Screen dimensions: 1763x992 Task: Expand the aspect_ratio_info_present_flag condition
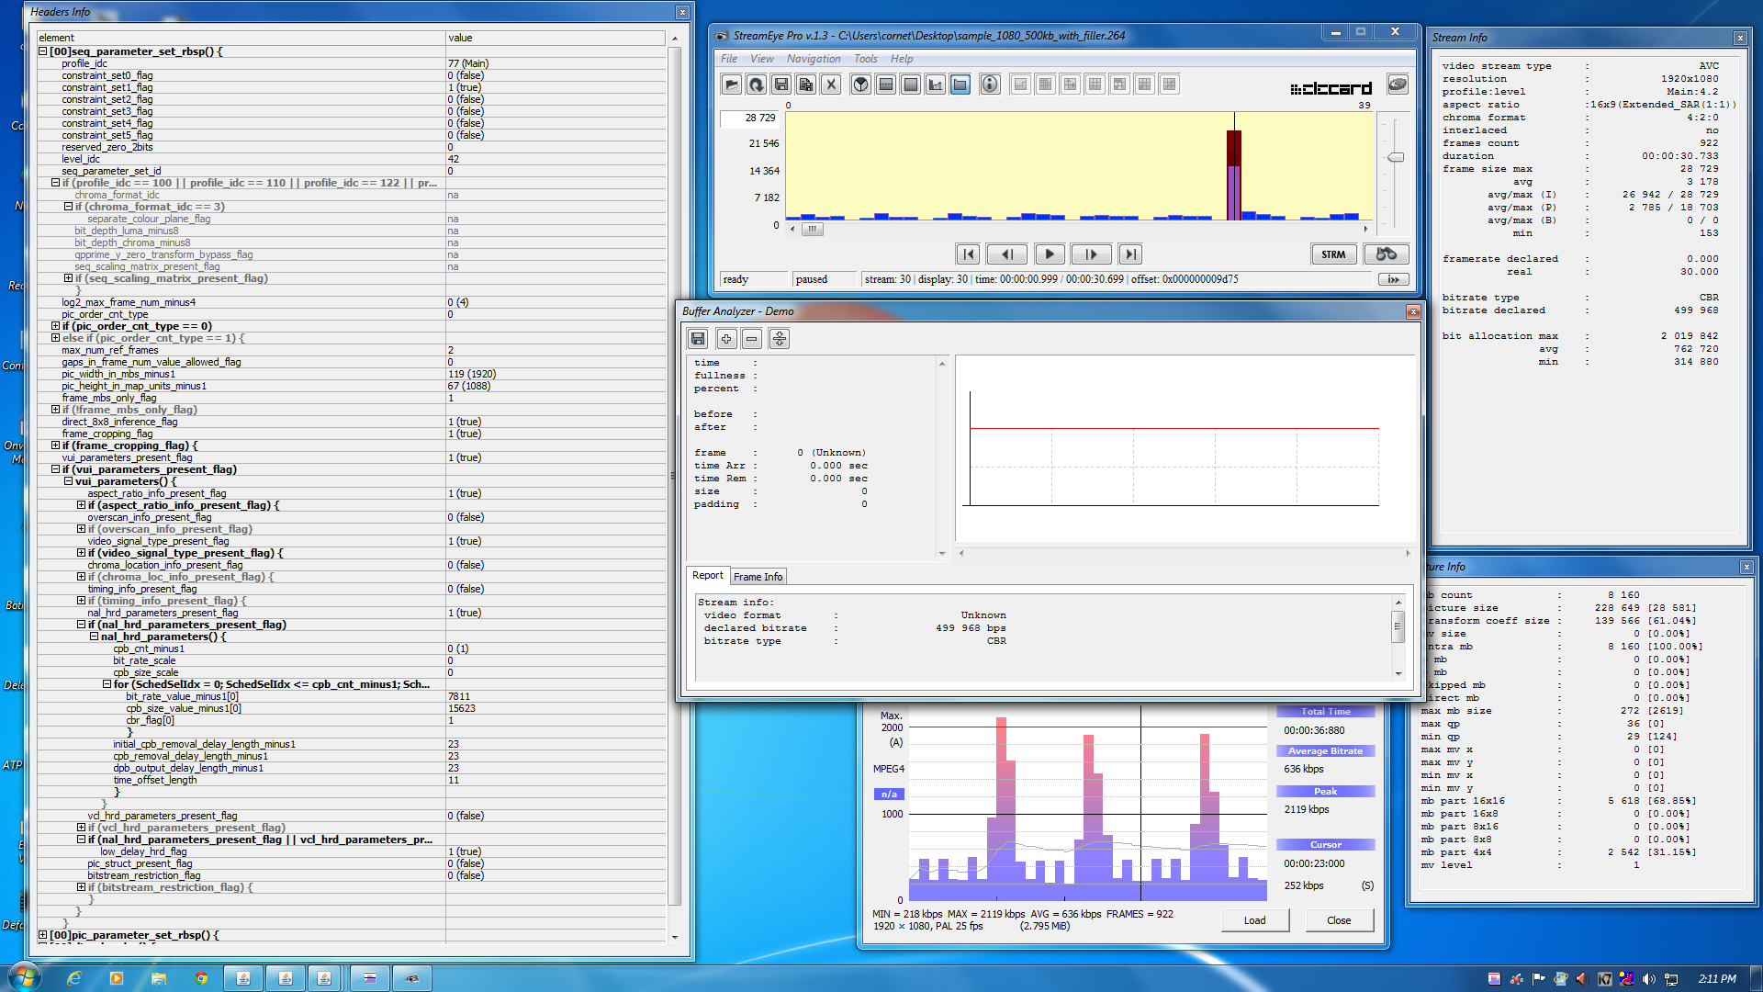click(x=81, y=505)
